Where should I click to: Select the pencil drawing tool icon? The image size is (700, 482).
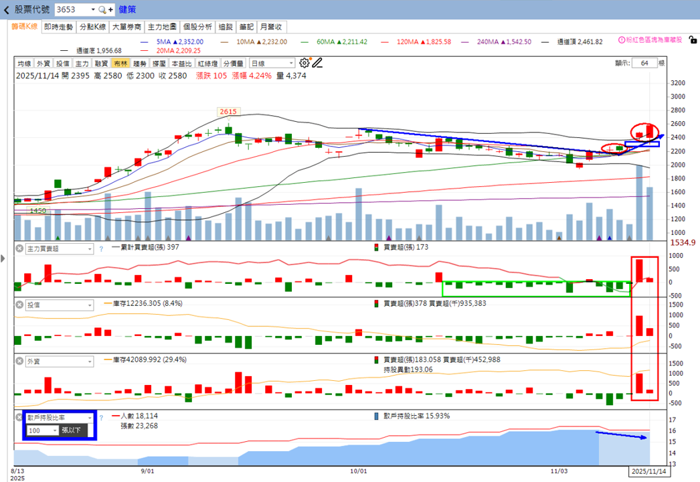317,62
